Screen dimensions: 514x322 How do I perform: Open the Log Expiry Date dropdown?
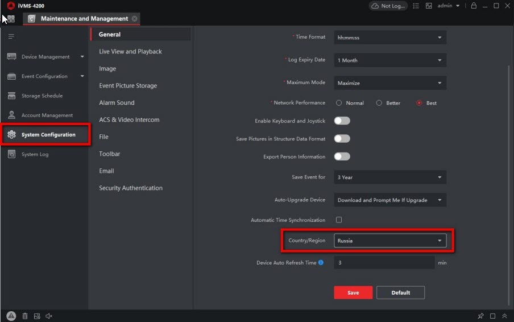389,60
